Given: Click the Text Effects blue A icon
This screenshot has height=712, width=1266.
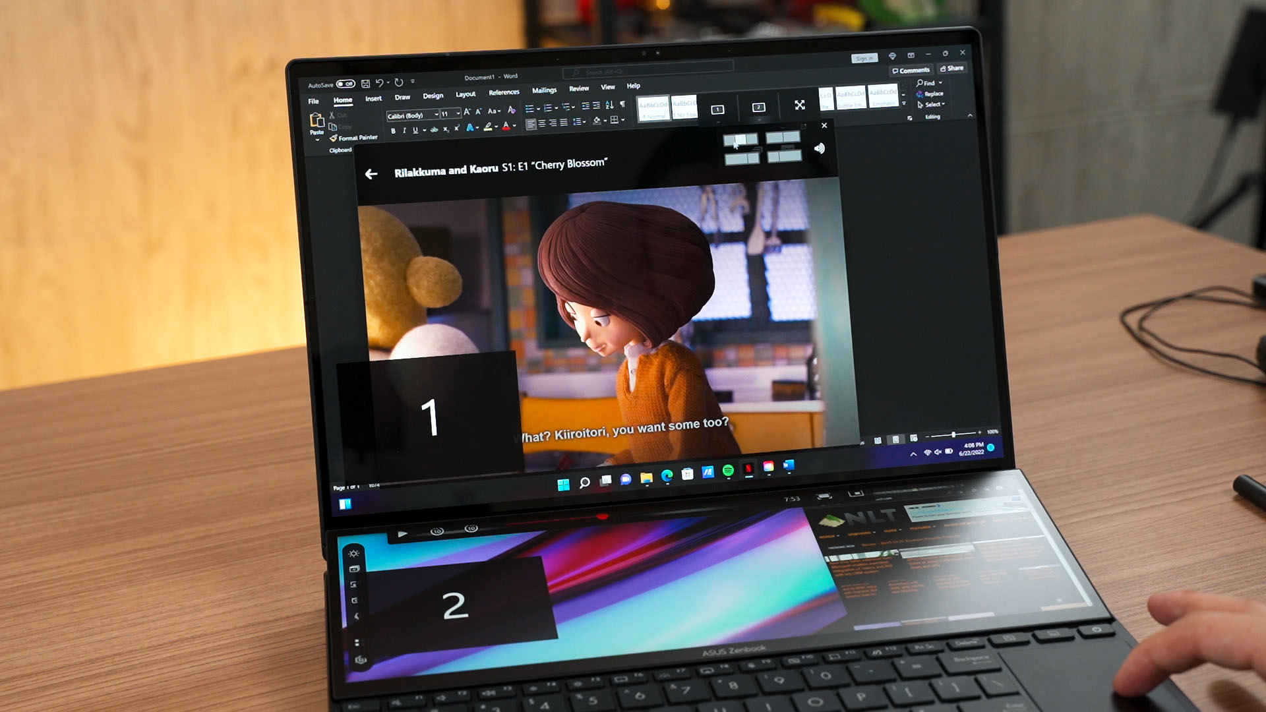Looking at the screenshot, I should (x=471, y=127).
